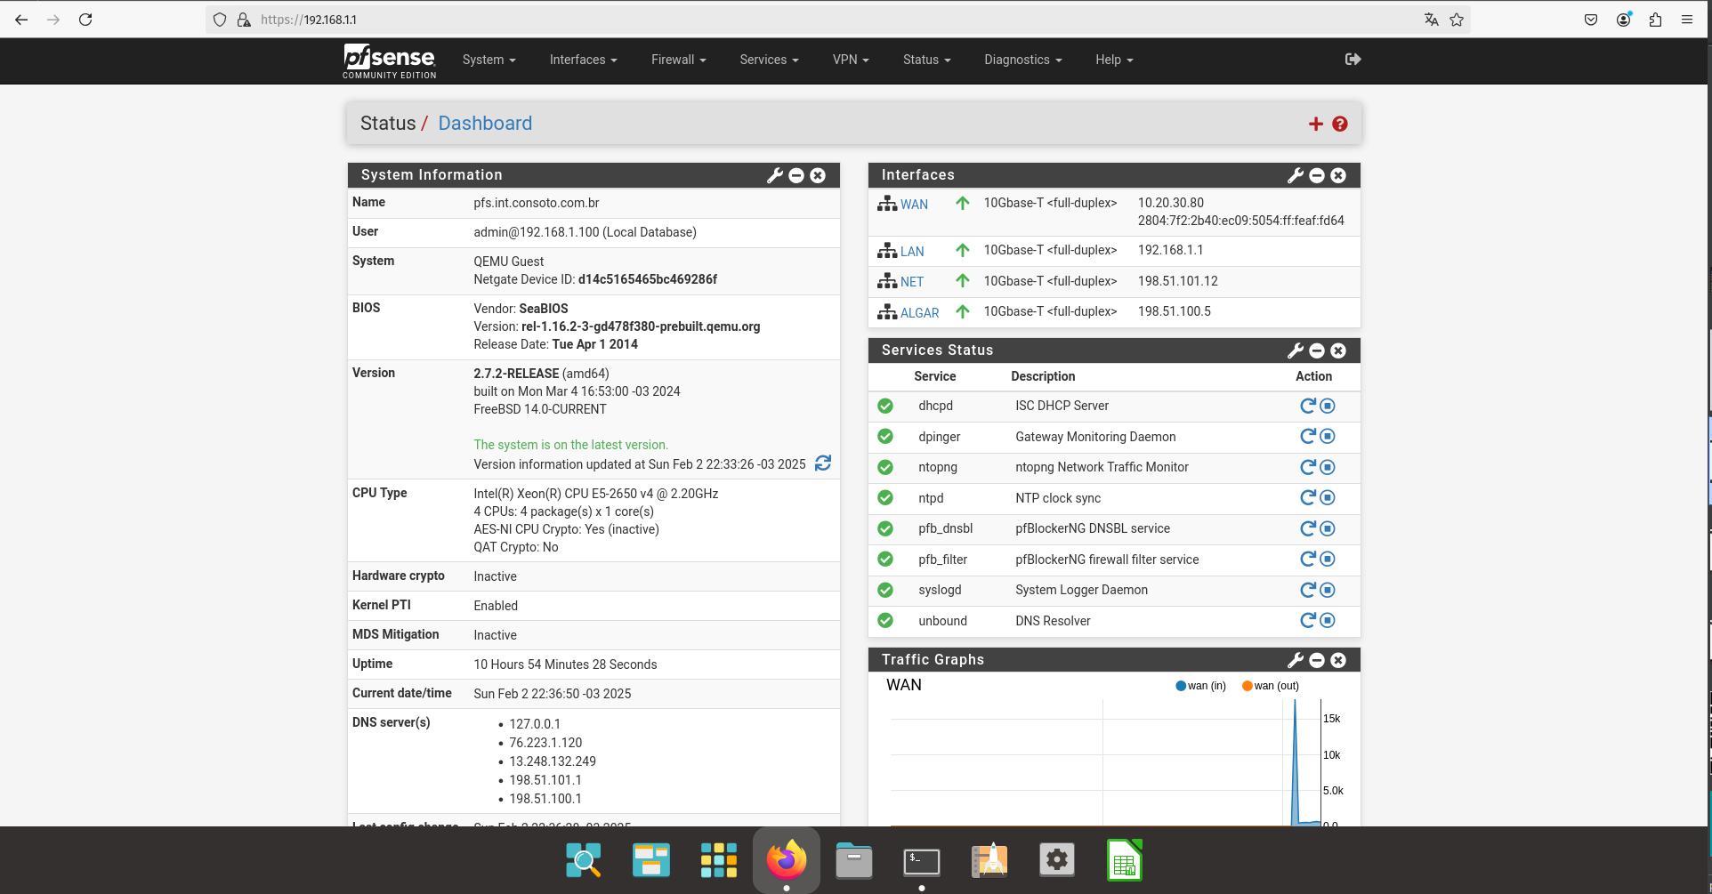Launch settings gear from the dock
This screenshot has height=894, width=1712.
pos(1057,860)
